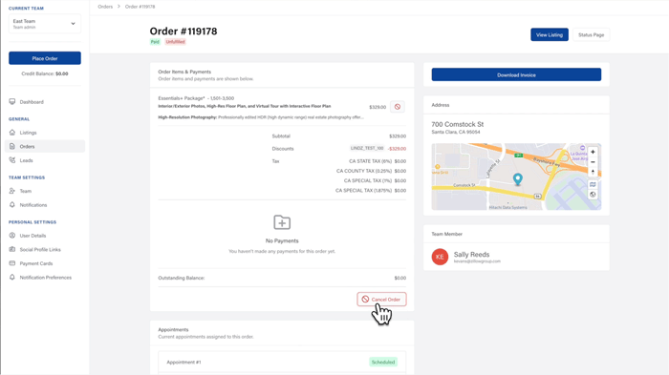Image resolution: width=669 pixels, height=375 pixels.
Task: Click the Orders breadcrumb link
Action: (x=105, y=7)
